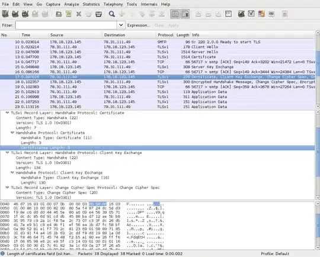The height and width of the screenshot is (257, 320).
Task: Open the Capture menu
Action: point(53,4)
